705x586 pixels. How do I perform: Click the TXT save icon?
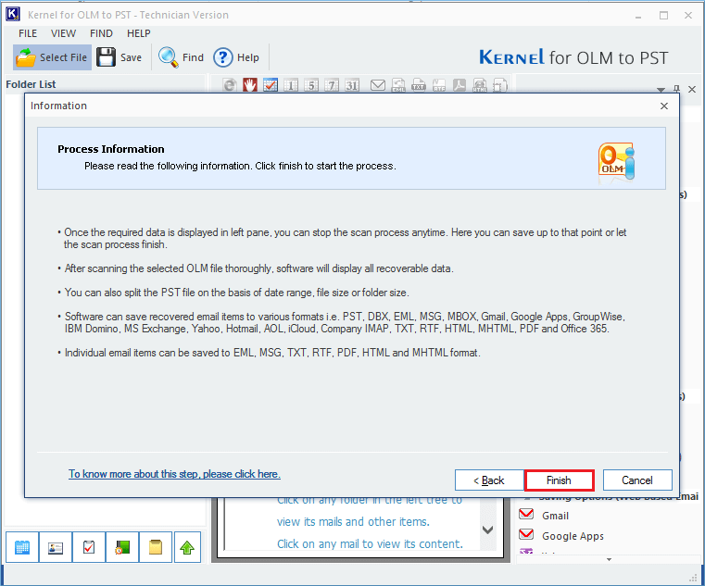tap(419, 85)
